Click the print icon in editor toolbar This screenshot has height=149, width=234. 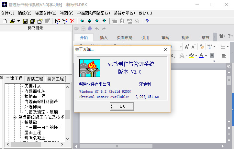pos(90,29)
